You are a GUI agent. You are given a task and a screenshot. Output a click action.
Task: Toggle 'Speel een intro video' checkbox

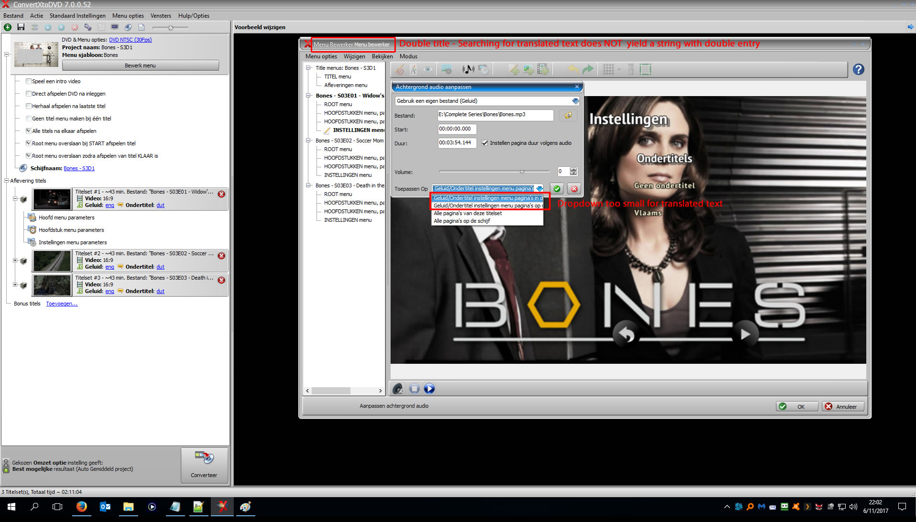29,81
